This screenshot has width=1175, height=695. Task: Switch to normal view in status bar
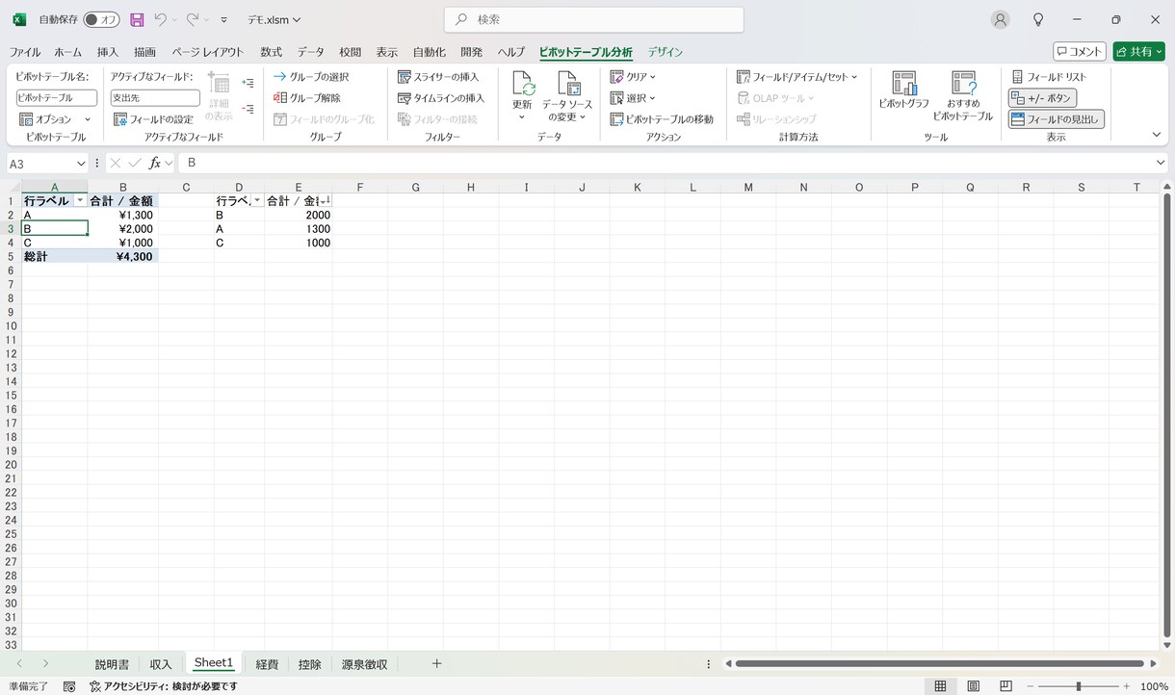[x=940, y=686]
